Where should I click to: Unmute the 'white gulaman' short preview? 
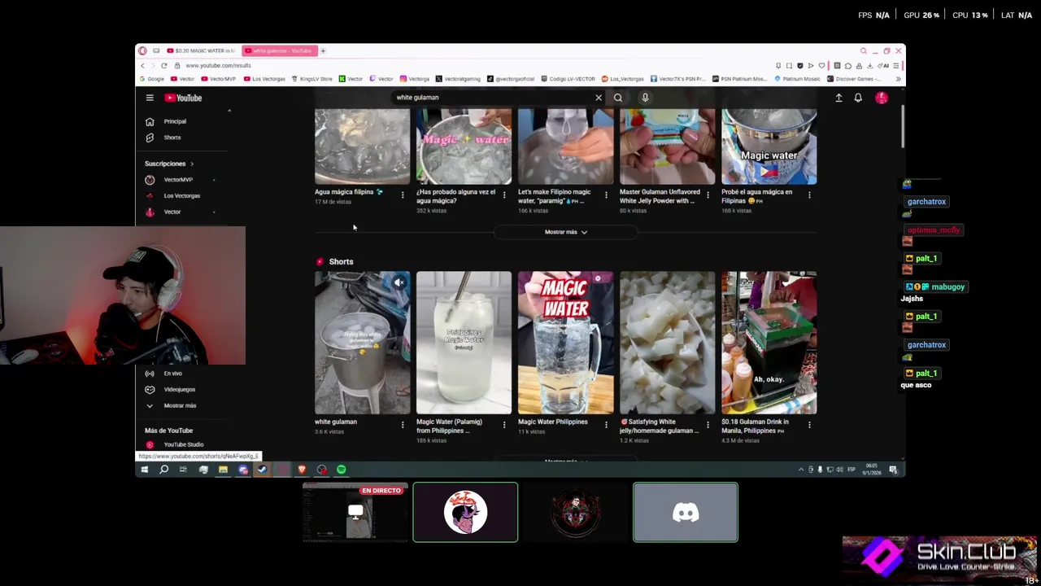[x=399, y=282]
